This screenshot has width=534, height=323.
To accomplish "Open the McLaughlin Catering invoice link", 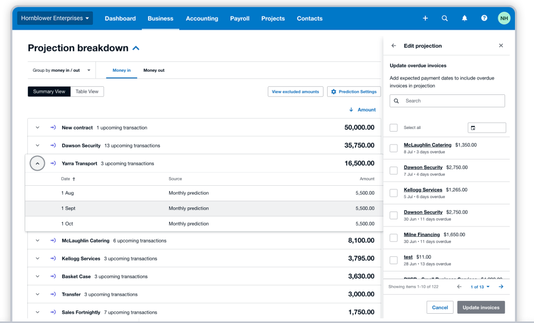I will 427,145.
